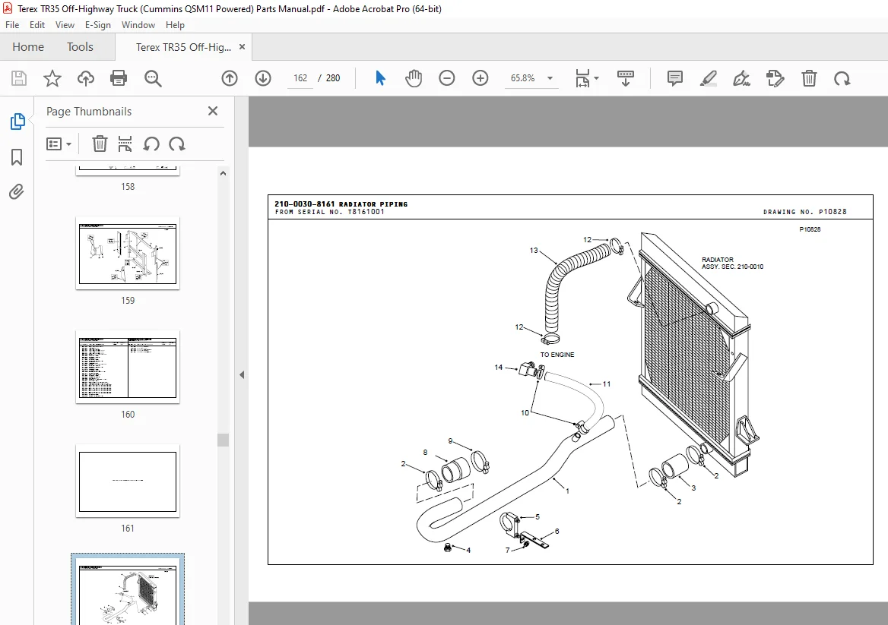Open the File menu
The height and width of the screenshot is (625, 888).
coord(12,25)
